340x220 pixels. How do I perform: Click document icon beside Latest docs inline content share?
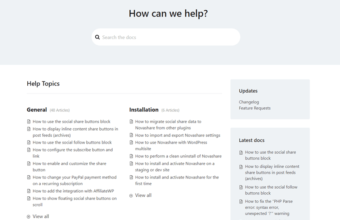pos(241,167)
